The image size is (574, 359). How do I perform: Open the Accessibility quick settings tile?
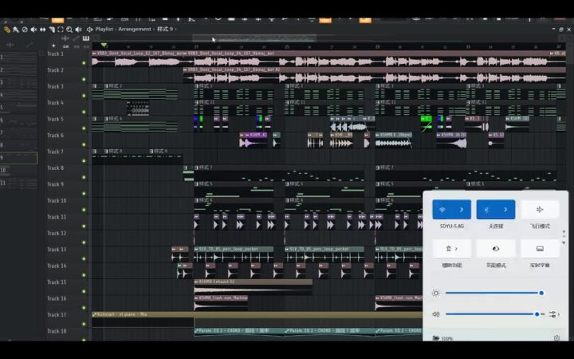click(x=452, y=249)
